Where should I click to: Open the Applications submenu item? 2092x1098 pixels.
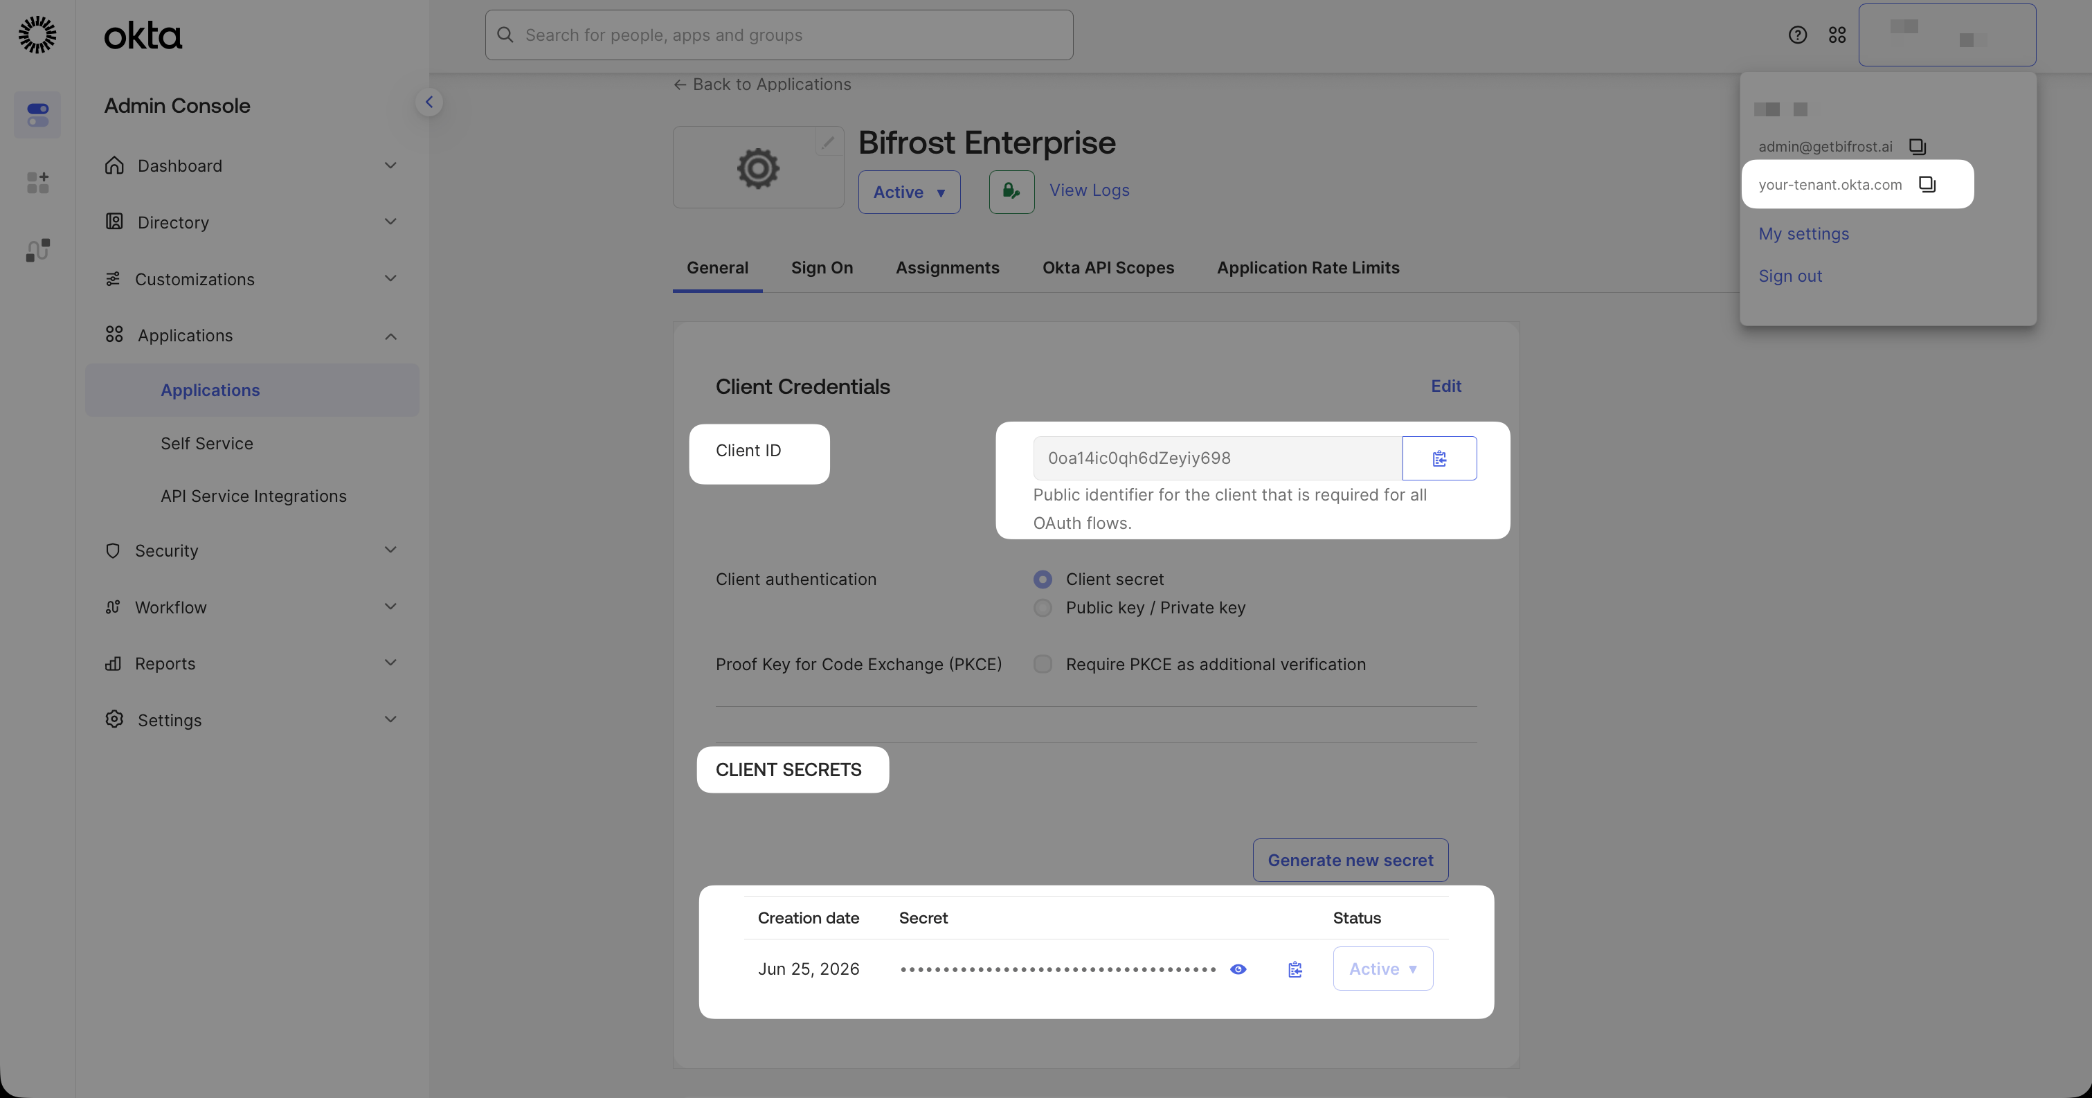[252, 390]
